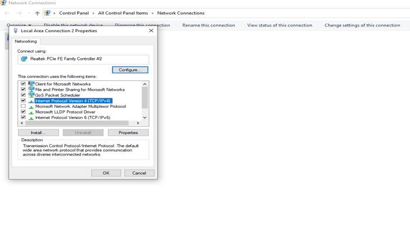The width and height of the screenshot is (410, 231).
Task: Click the forward arrow in the address bar
Action: tap(19, 13)
